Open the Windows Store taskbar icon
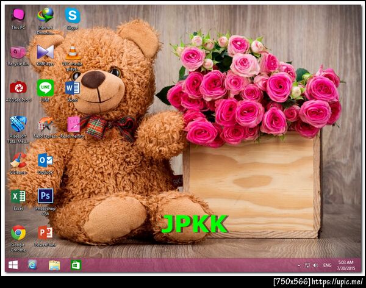The width and height of the screenshot is (366, 288). [76, 265]
